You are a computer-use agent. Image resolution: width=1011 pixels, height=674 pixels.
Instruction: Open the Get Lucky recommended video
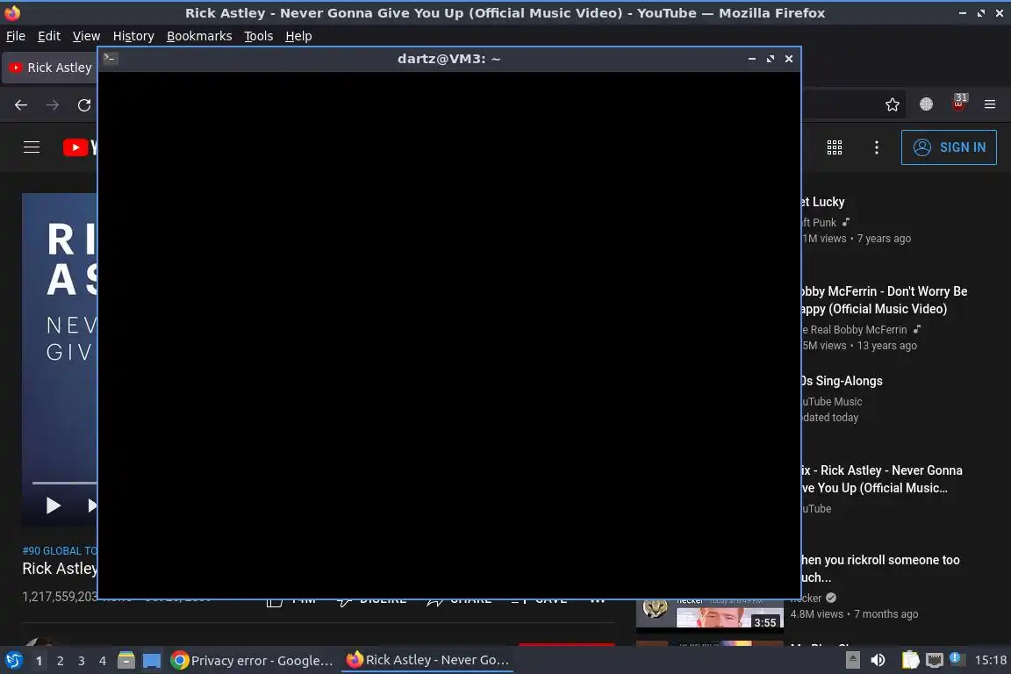coord(822,202)
